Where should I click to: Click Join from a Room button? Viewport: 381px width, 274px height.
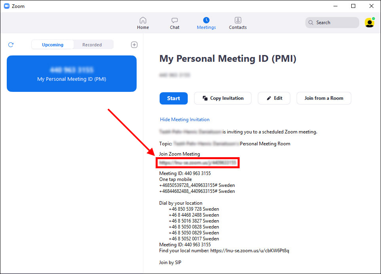click(324, 98)
